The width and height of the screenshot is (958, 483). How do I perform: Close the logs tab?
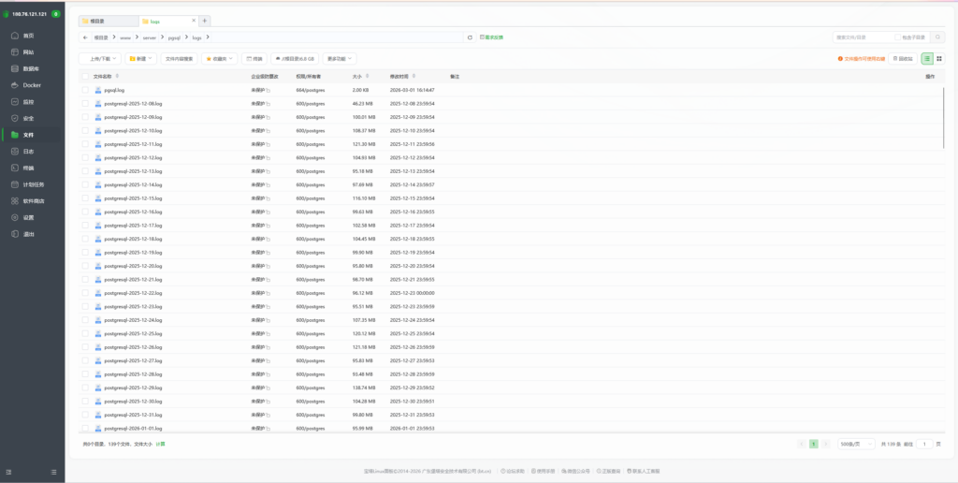192,21
